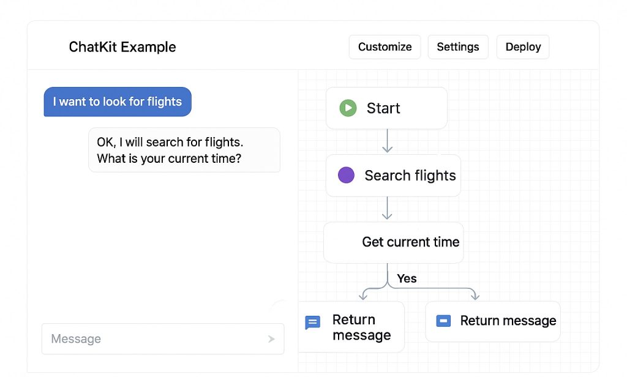Select the purple Search flights agent icon

click(346, 175)
